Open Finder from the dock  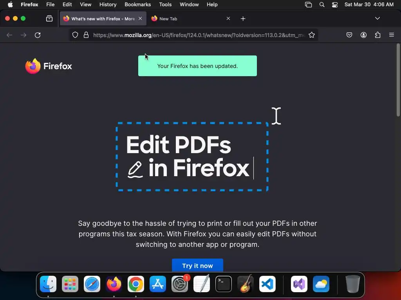48,284
